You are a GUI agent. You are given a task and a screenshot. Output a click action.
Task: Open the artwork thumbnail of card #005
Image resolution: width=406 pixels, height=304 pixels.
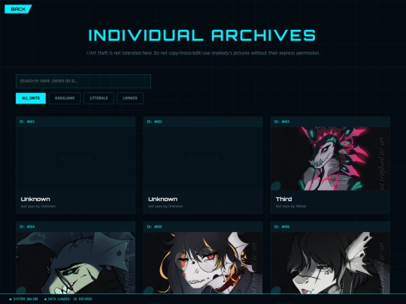203,263
